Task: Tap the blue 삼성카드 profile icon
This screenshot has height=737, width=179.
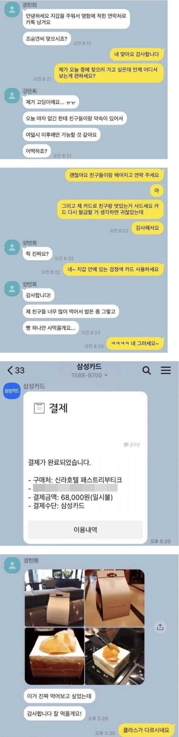Action: coord(11,391)
